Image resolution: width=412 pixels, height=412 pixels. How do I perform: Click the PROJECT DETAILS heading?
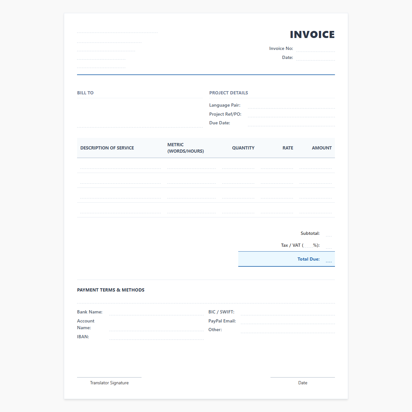(x=229, y=93)
